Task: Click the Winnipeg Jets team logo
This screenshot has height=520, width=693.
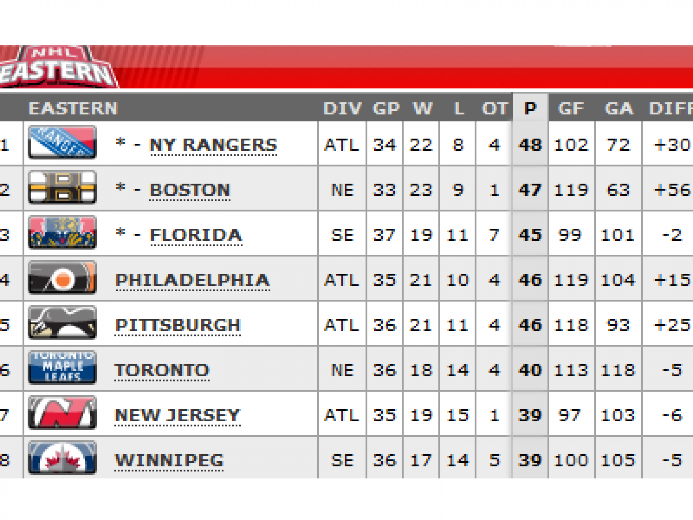Action: (x=62, y=458)
